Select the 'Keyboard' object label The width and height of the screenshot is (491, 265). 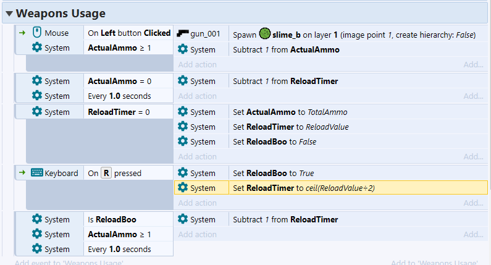[x=61, y=173]
